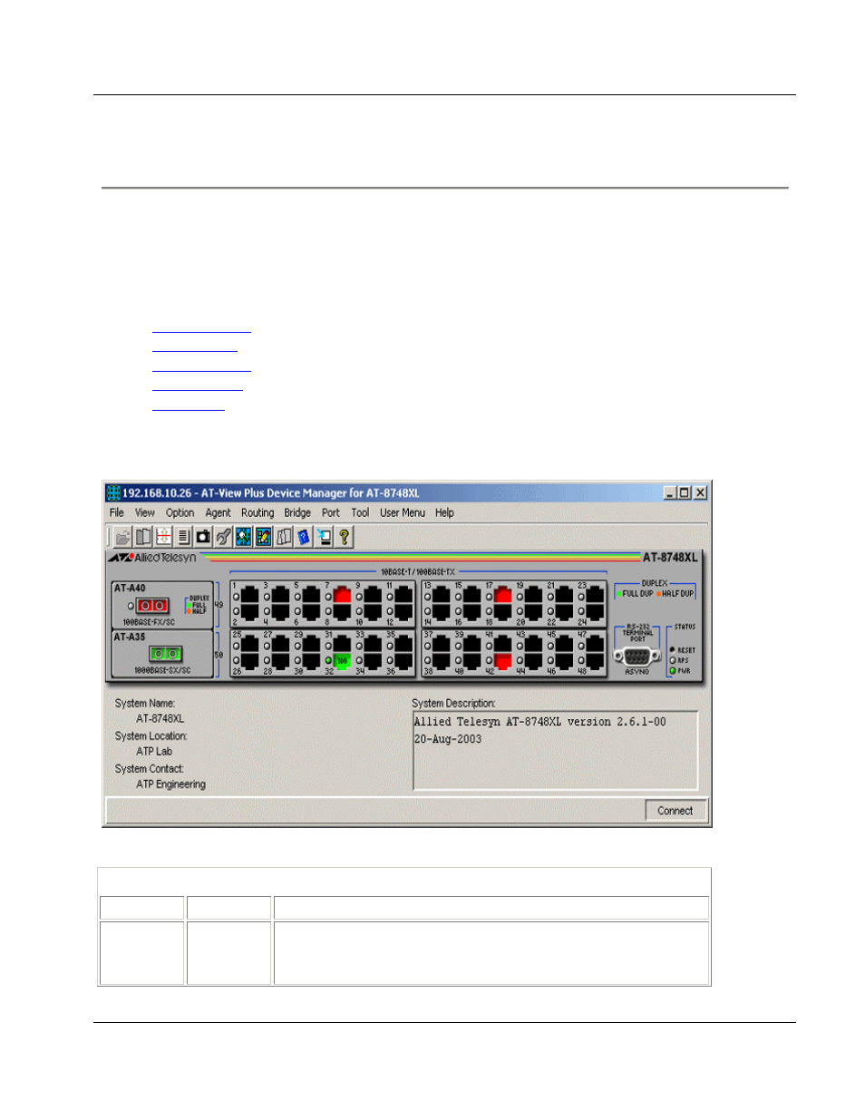Open the Port menu
This screenshot has width=865, height=1120.
[x=331, y=513]
